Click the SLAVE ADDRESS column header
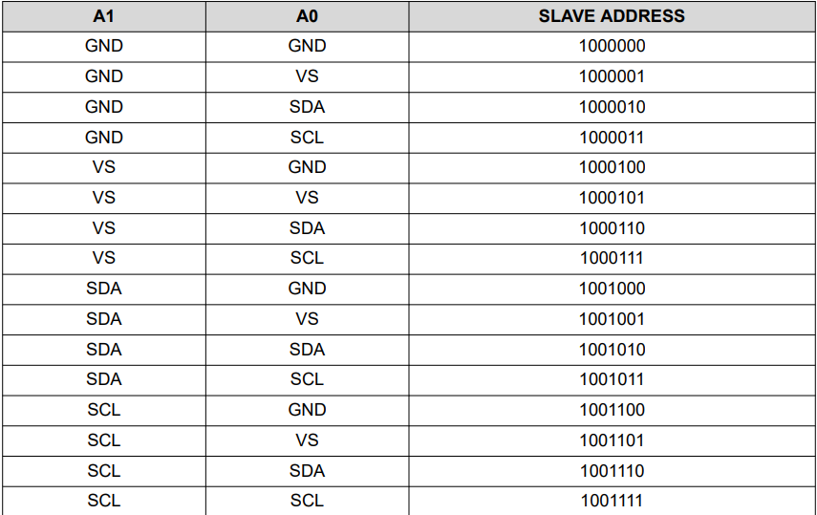 click(x=612, y=16)
